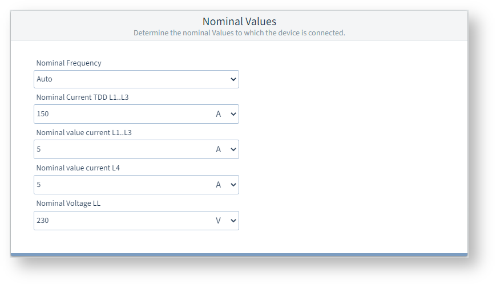The width and height of the screenshot is (496, 285).
Task: Click the chevron next to the V unit
Action: 233,220
